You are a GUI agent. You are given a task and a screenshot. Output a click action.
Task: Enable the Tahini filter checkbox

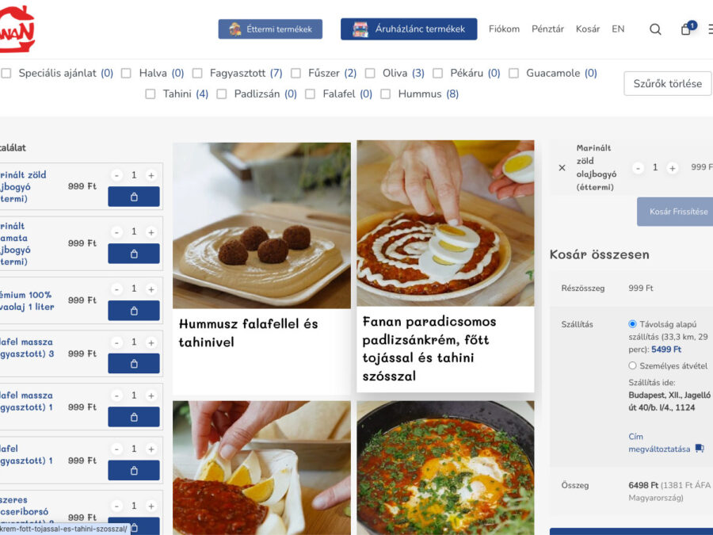(x=151, y=94)
